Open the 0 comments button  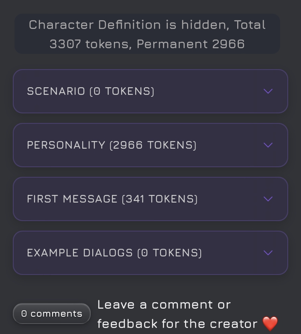pos(52,314)
